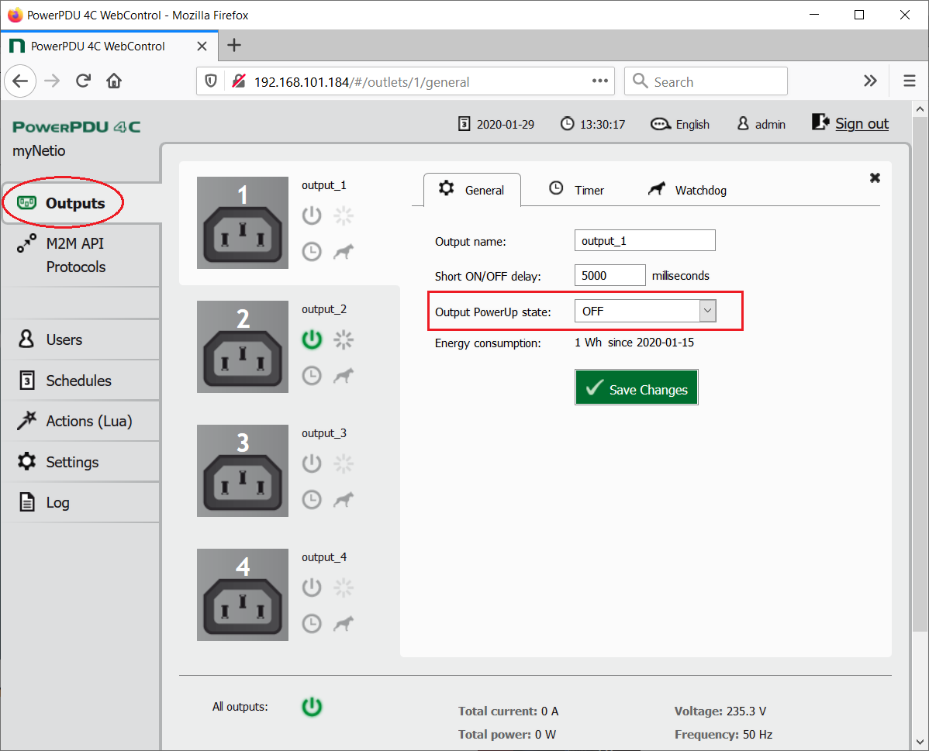The image size is (929, 751).
Task: Close the output settings panel
Action: [875, 177]
